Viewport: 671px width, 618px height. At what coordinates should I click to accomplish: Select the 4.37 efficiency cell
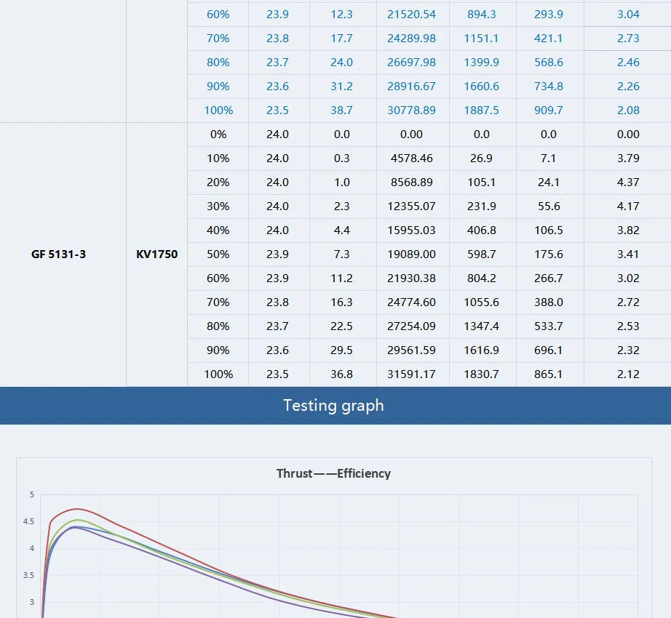click(x=627, y=182)
